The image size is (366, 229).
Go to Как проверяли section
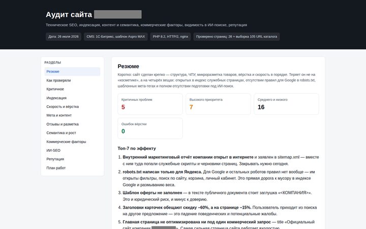click(72, 80)
